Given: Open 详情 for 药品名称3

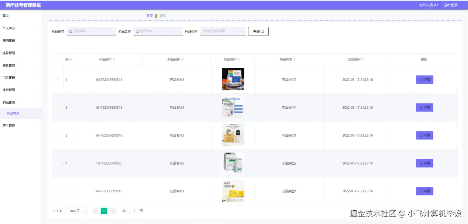Looking at the screenshot, I should tap(425, 135).
